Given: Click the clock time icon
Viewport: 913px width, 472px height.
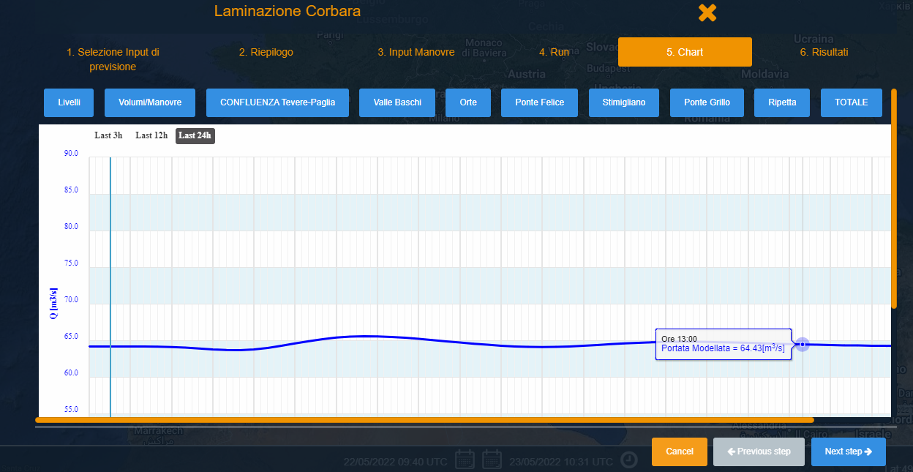Looking at the screenshot, I should pyautogui.click(x=629, y=460).
